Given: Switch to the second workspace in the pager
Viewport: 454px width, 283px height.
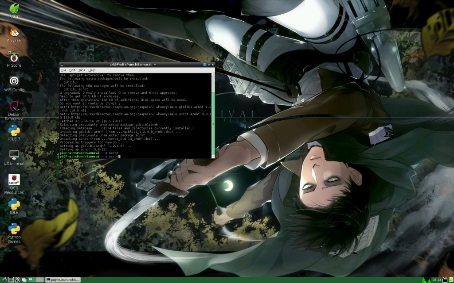Looking at the screenshot, I should click(40, 280).
